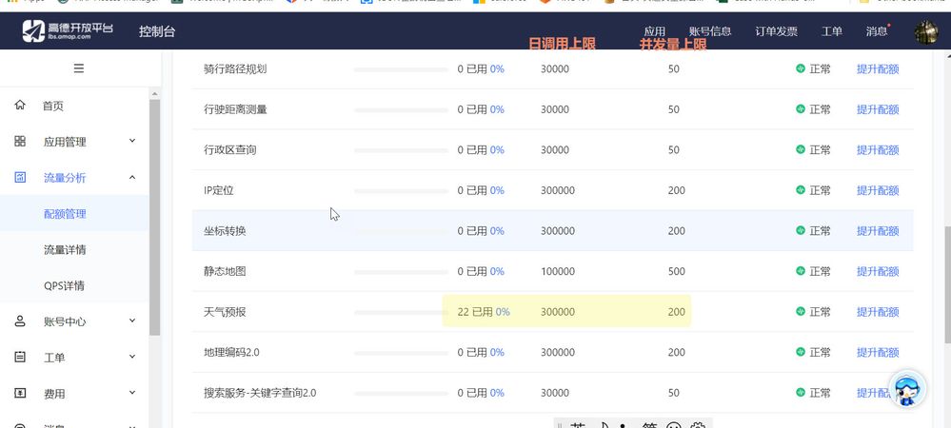Click 提升配额 for 静态地图

coord(878,272)
